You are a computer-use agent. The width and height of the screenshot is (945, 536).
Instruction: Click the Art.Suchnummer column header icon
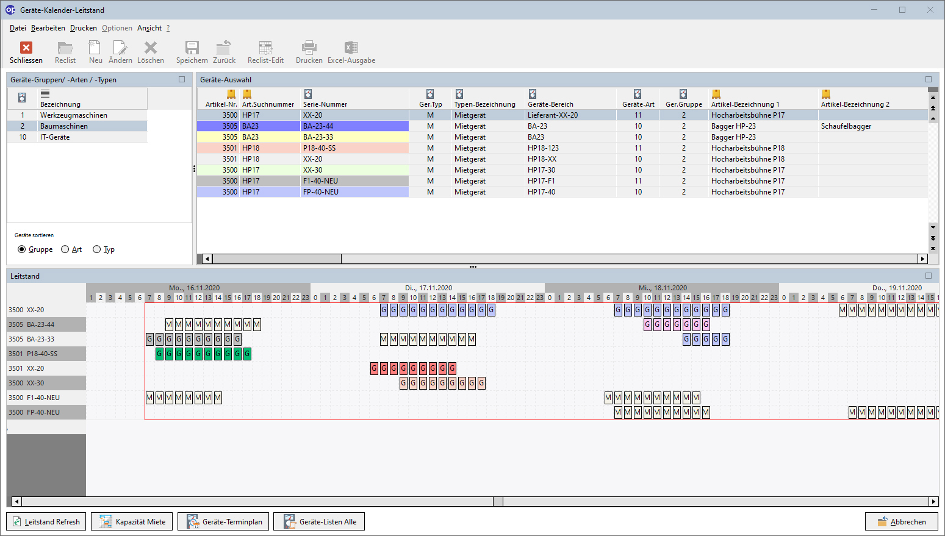(247, 94)
